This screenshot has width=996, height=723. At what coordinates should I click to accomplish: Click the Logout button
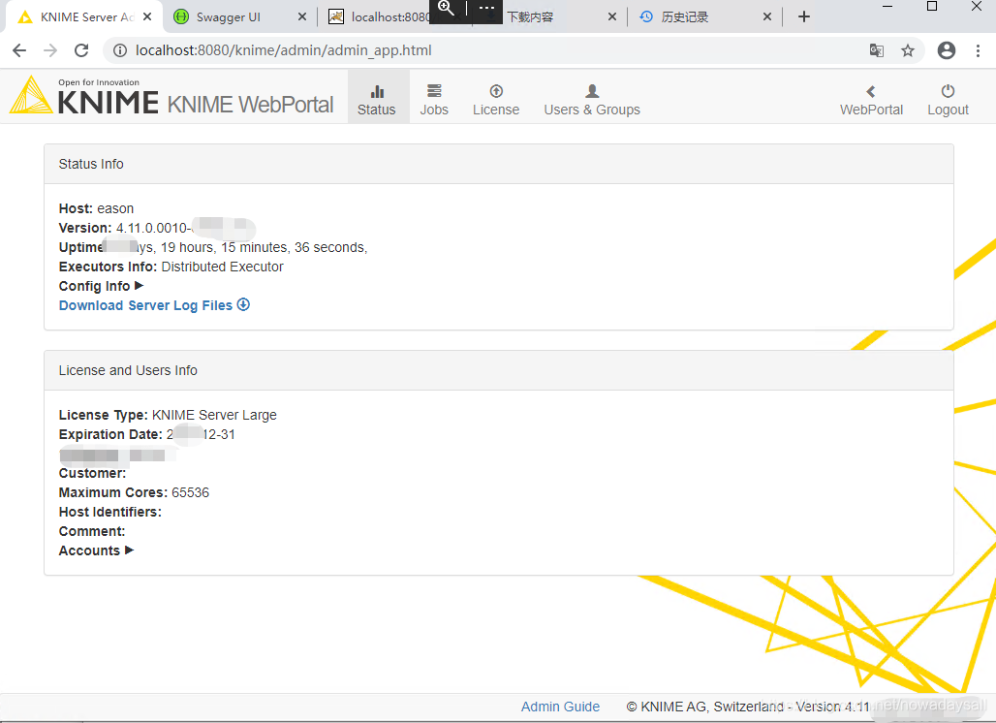948,100
